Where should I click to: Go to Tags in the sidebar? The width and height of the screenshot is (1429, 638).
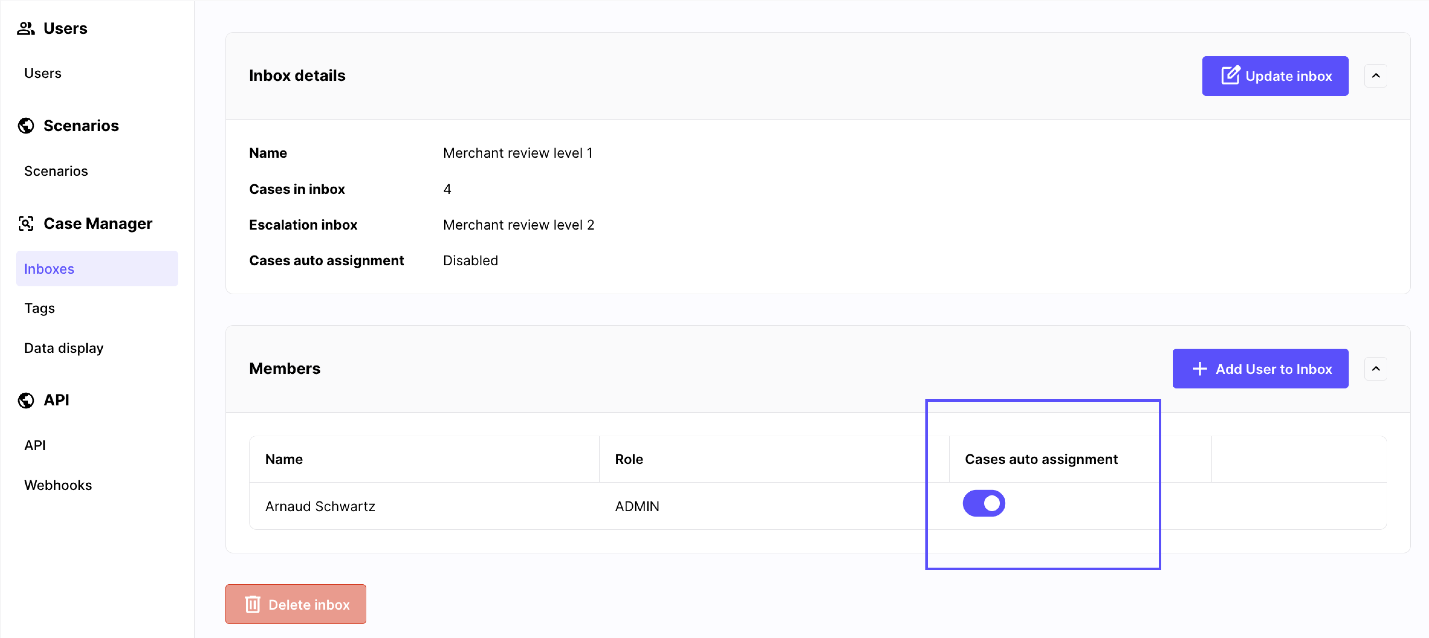[39, 308]
